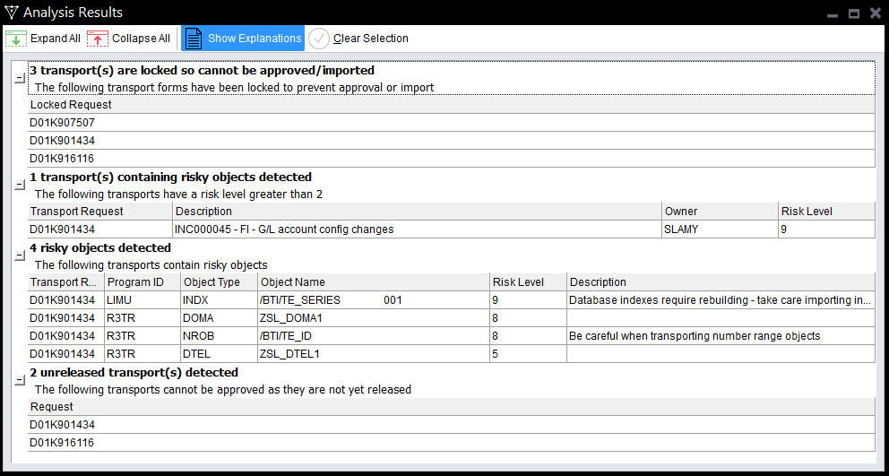Click the Show Explanations document icon
Screen dimensions: 889x476
[193, 39]
